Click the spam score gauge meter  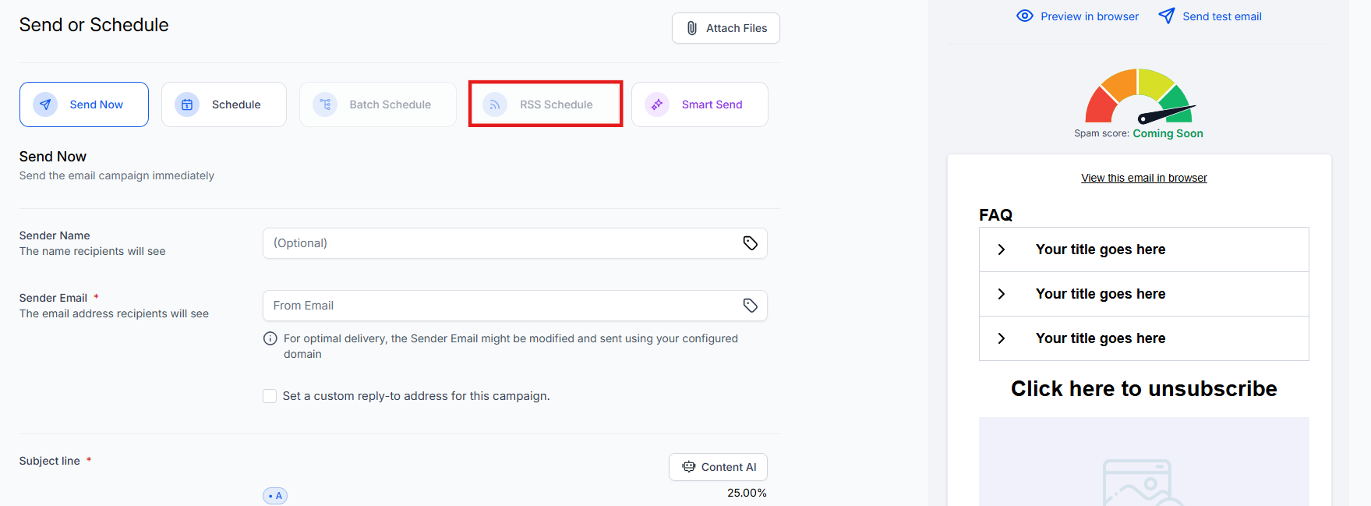click(x=1139, y=97)
